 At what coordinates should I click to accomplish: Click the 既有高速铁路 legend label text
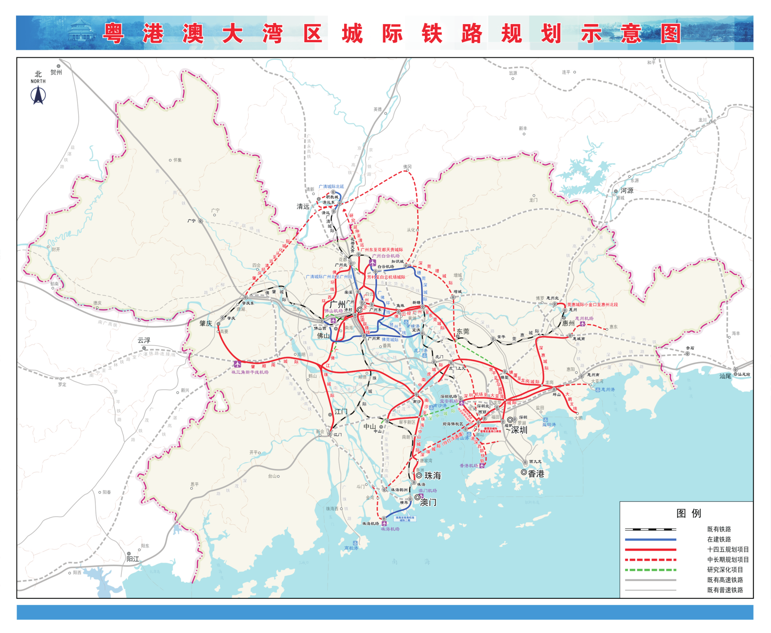click(725, 580)
